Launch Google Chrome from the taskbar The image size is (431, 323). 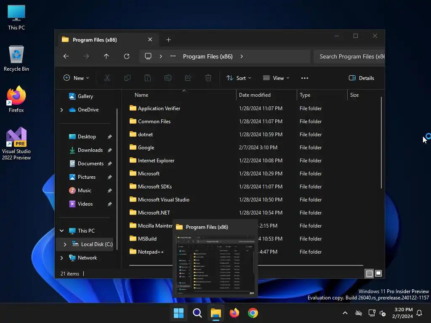(x=253, y=313)
